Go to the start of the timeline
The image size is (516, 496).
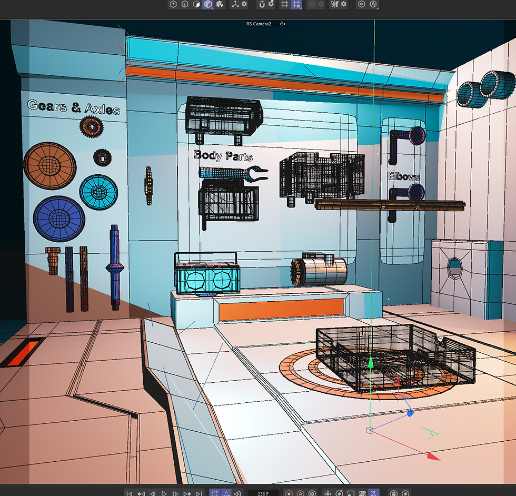click(130, 493)
